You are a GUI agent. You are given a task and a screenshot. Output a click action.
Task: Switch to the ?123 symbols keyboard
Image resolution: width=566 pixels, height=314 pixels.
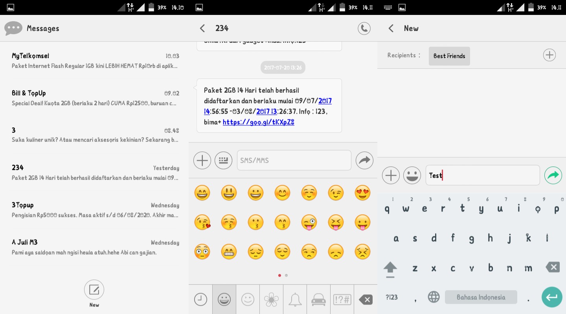pyautogui.click(x=391, y=297)
